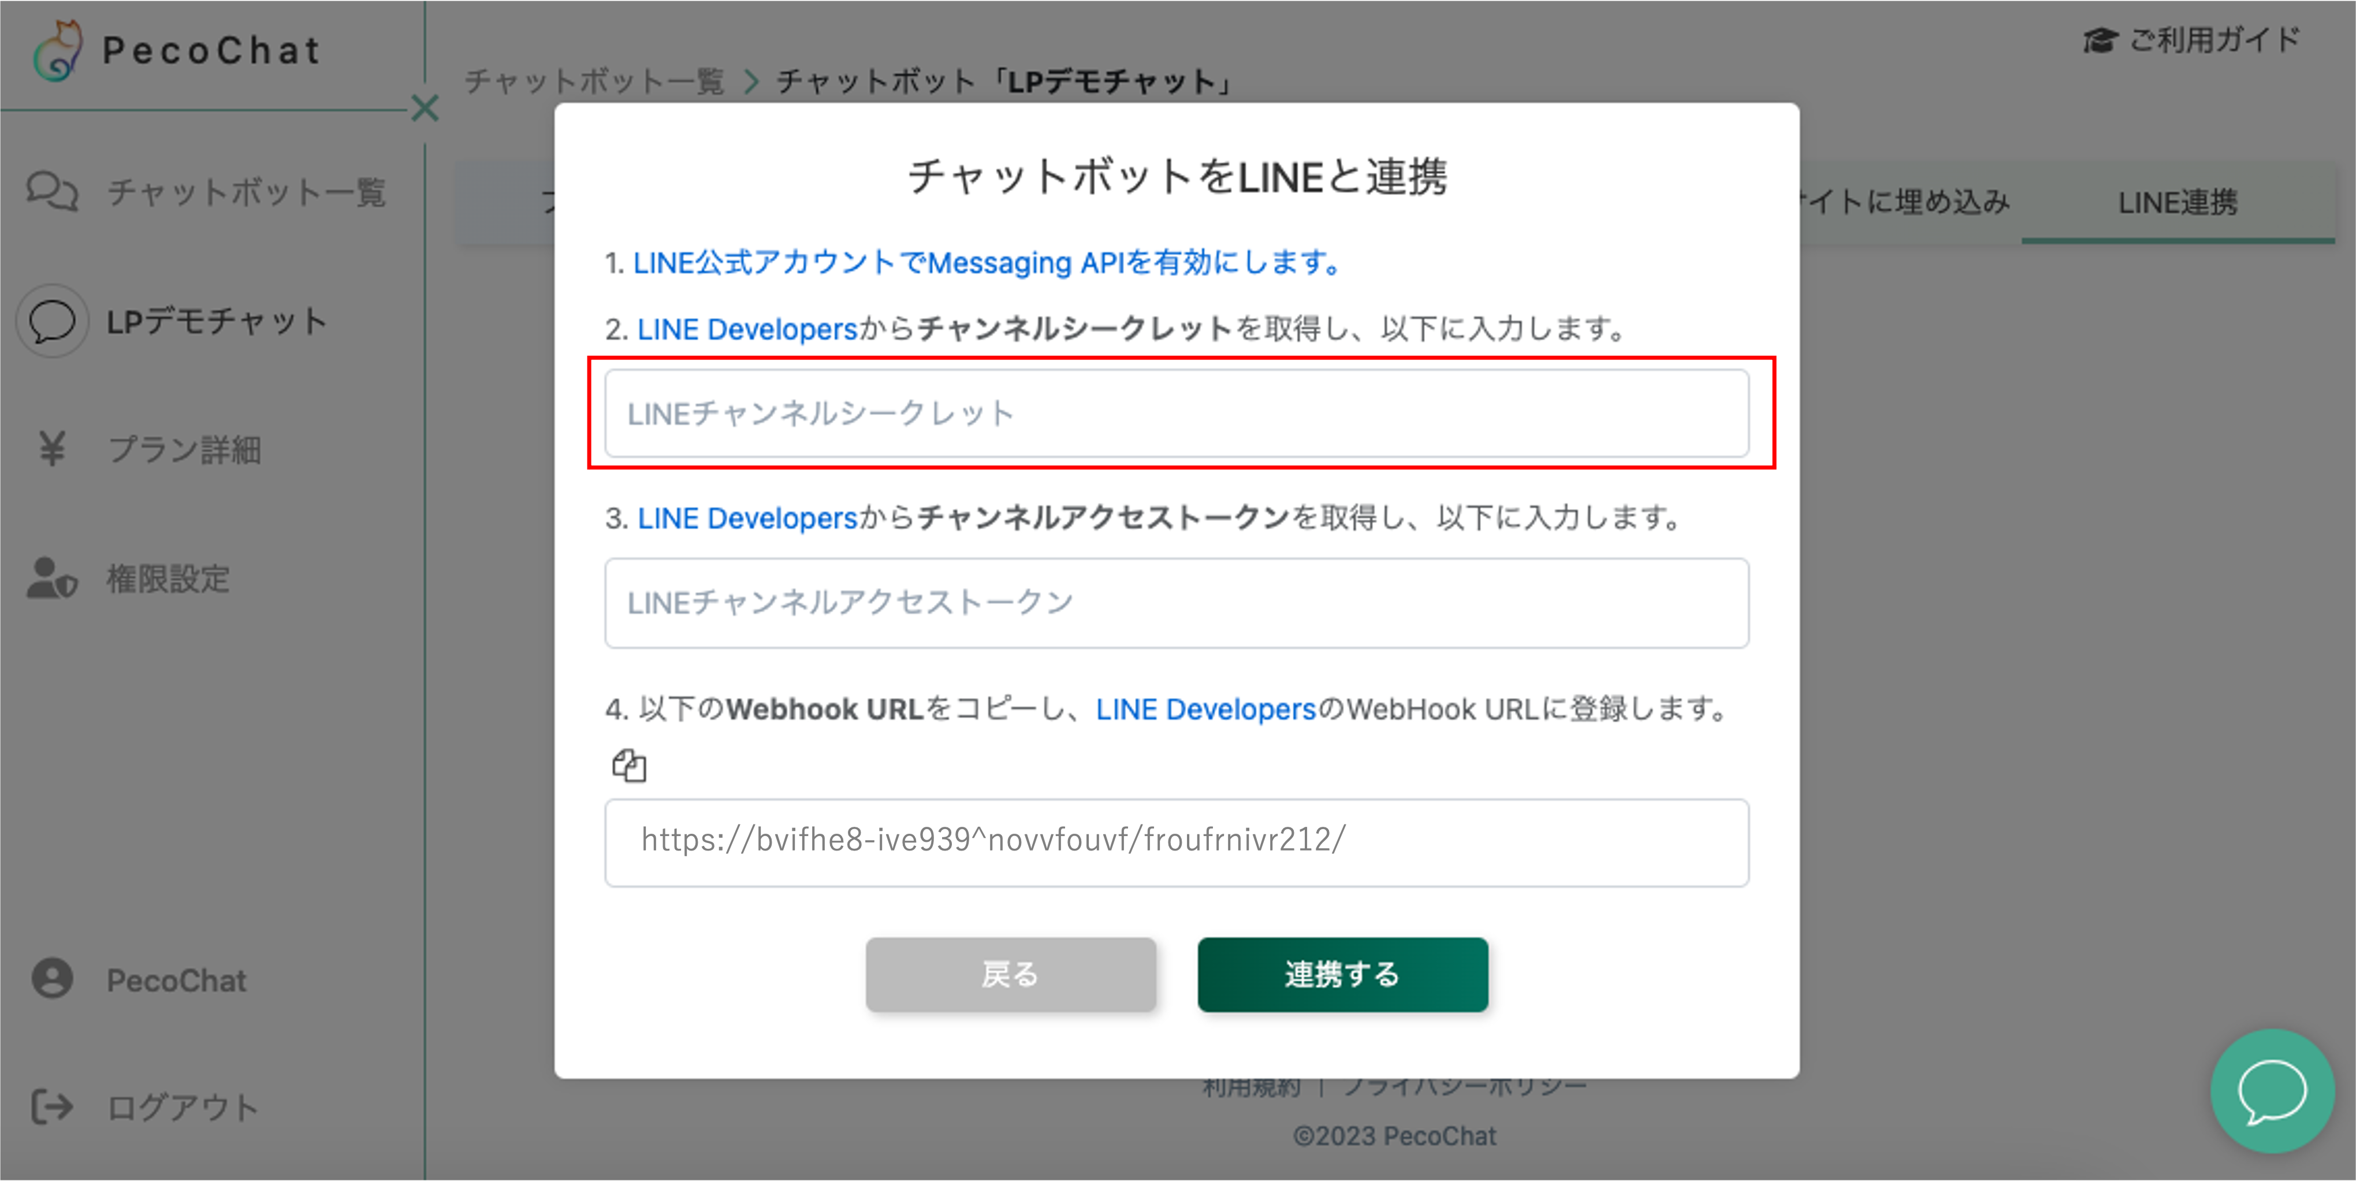
Task: Select LPデモチャット chat bubble icon
Action: coord(52,321)
